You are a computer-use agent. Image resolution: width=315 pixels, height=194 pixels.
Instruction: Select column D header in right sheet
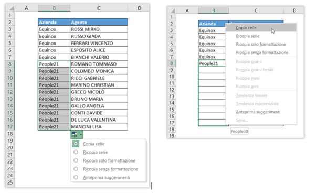(293, 10)
